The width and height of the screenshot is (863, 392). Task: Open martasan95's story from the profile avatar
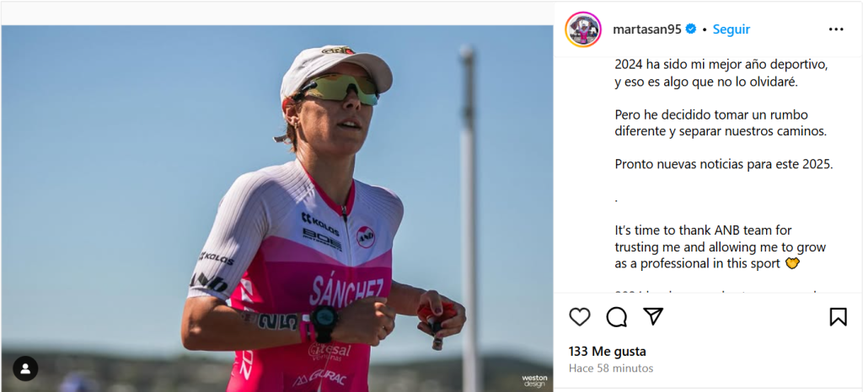click(583, 29)
